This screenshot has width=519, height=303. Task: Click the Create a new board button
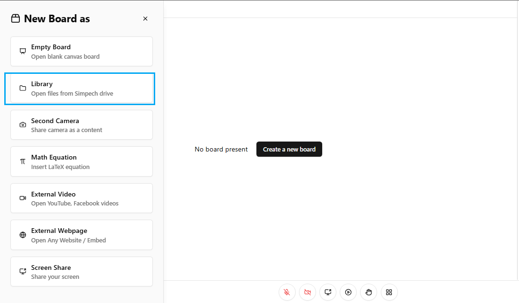tap(289, 149)
